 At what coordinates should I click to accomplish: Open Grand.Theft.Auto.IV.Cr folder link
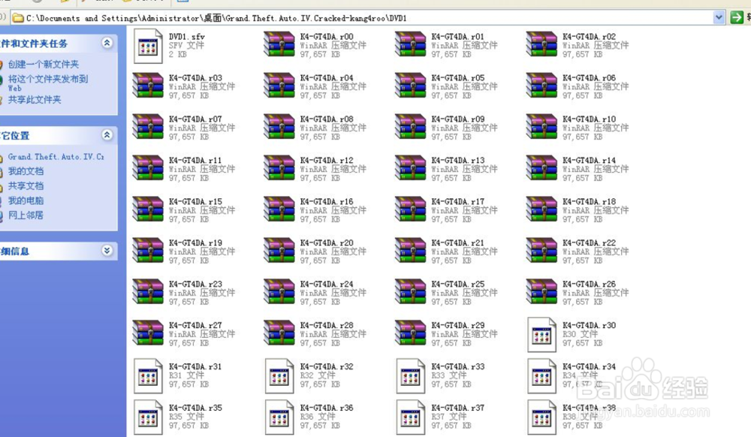pyautogui.click(x=56, y=156)
